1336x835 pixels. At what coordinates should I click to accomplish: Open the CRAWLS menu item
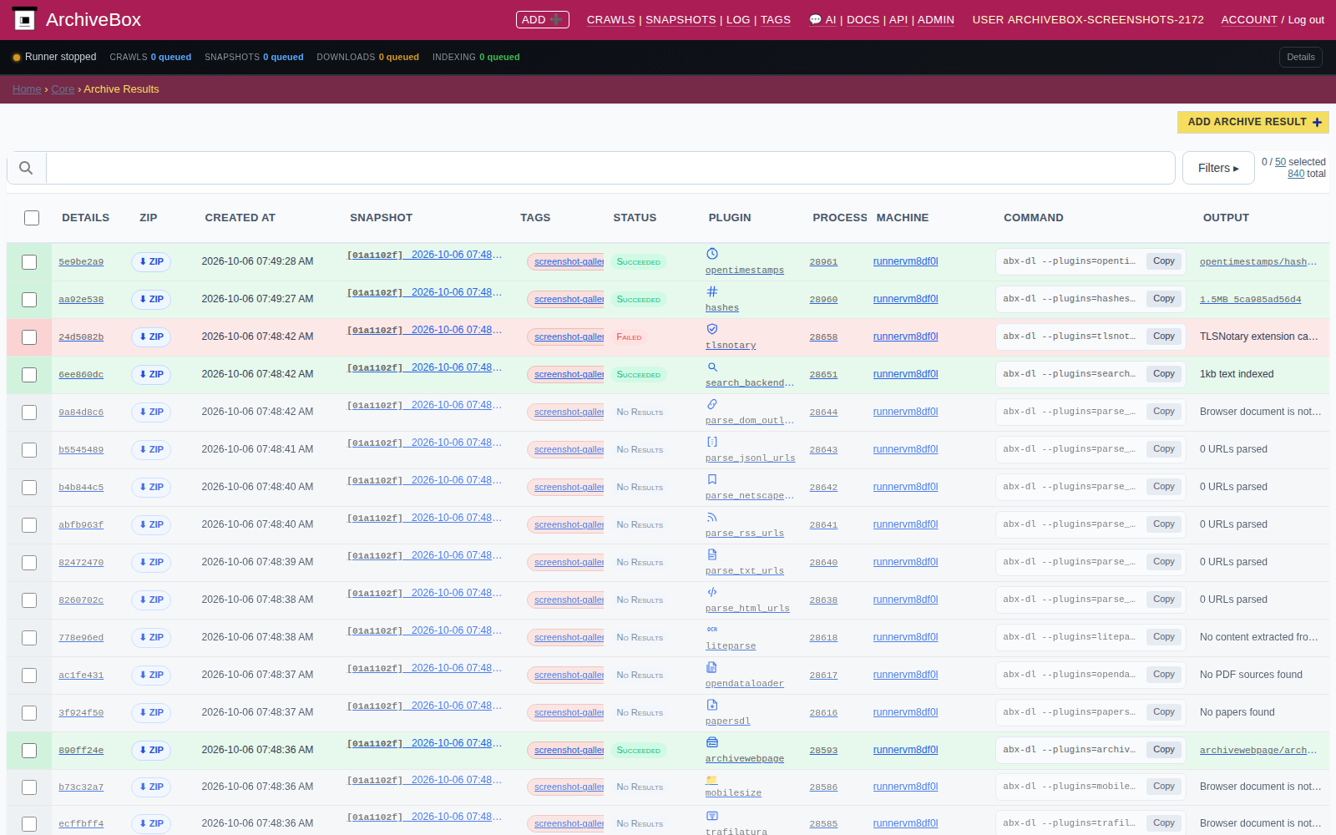[610, 19]
